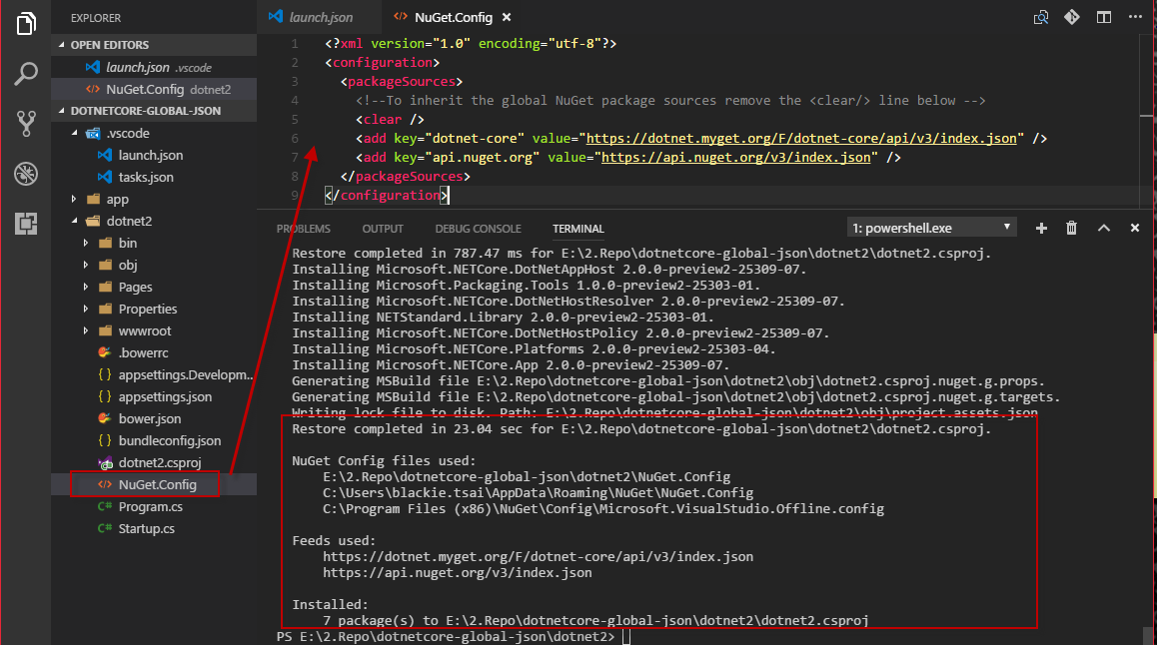
Task: Maximize the panel with up chevron
Action: pos(1104,228)
